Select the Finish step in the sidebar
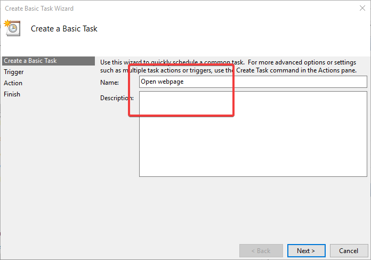This screenshot has width=371, height=260. coord(12,94)
